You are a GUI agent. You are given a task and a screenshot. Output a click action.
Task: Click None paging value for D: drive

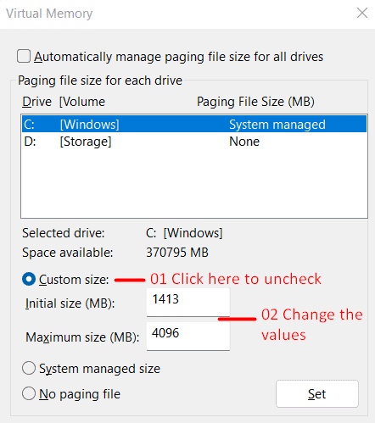pos(244,142)
